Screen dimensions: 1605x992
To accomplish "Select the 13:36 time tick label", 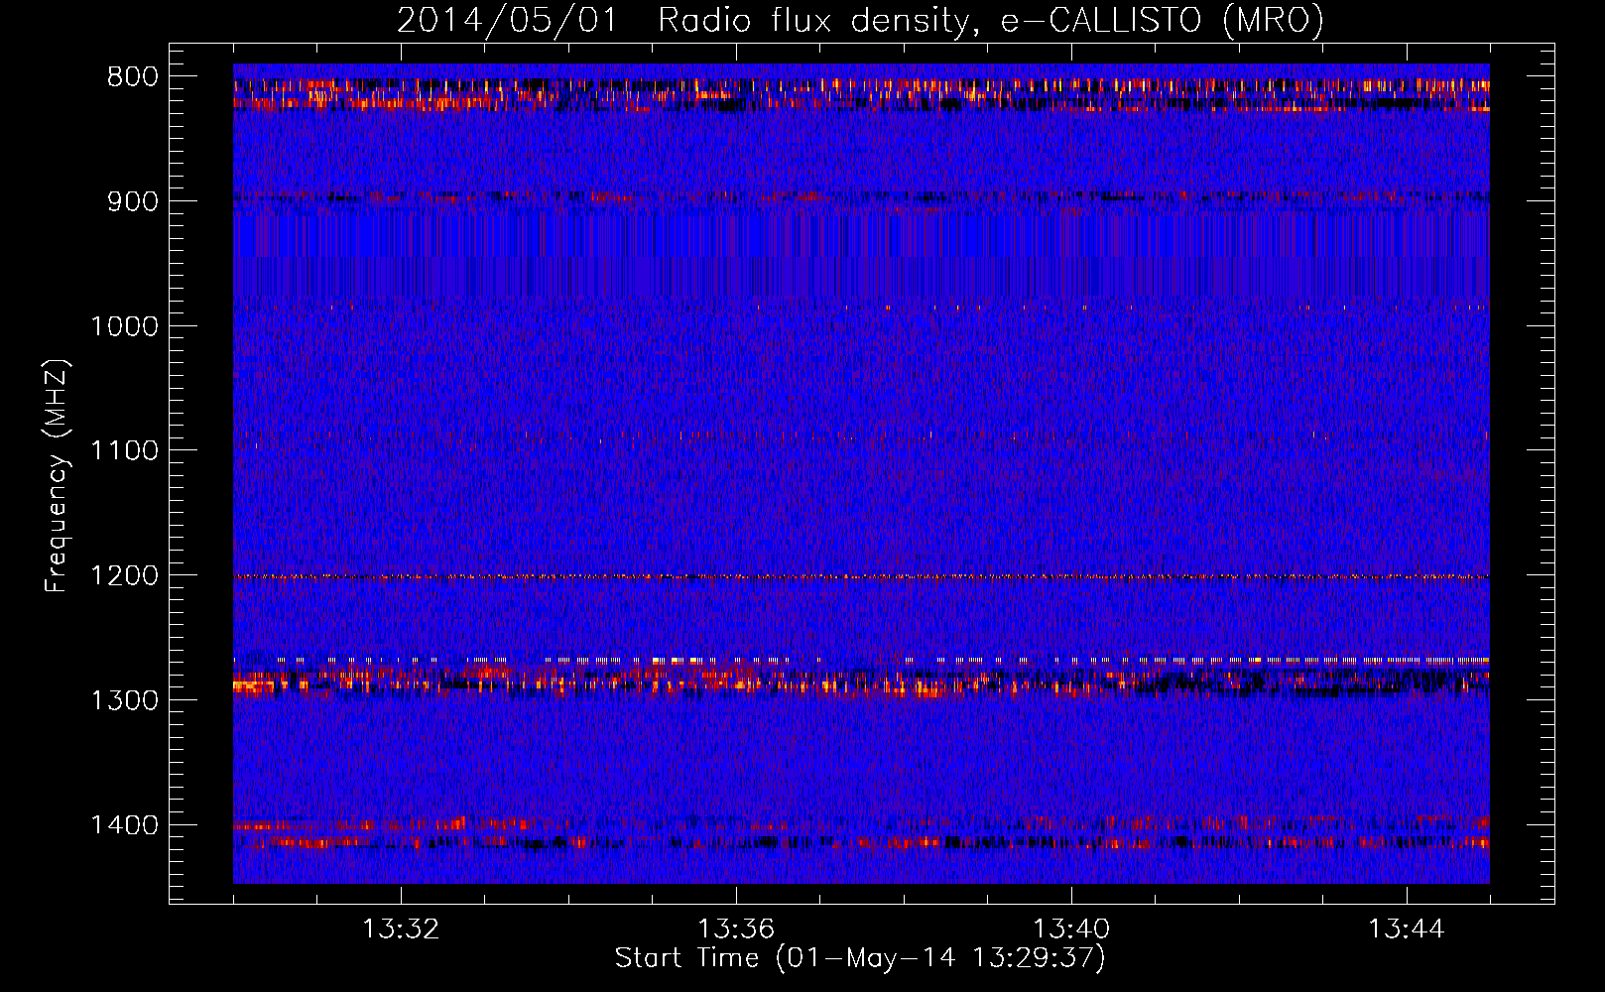I will pos(736,930).
